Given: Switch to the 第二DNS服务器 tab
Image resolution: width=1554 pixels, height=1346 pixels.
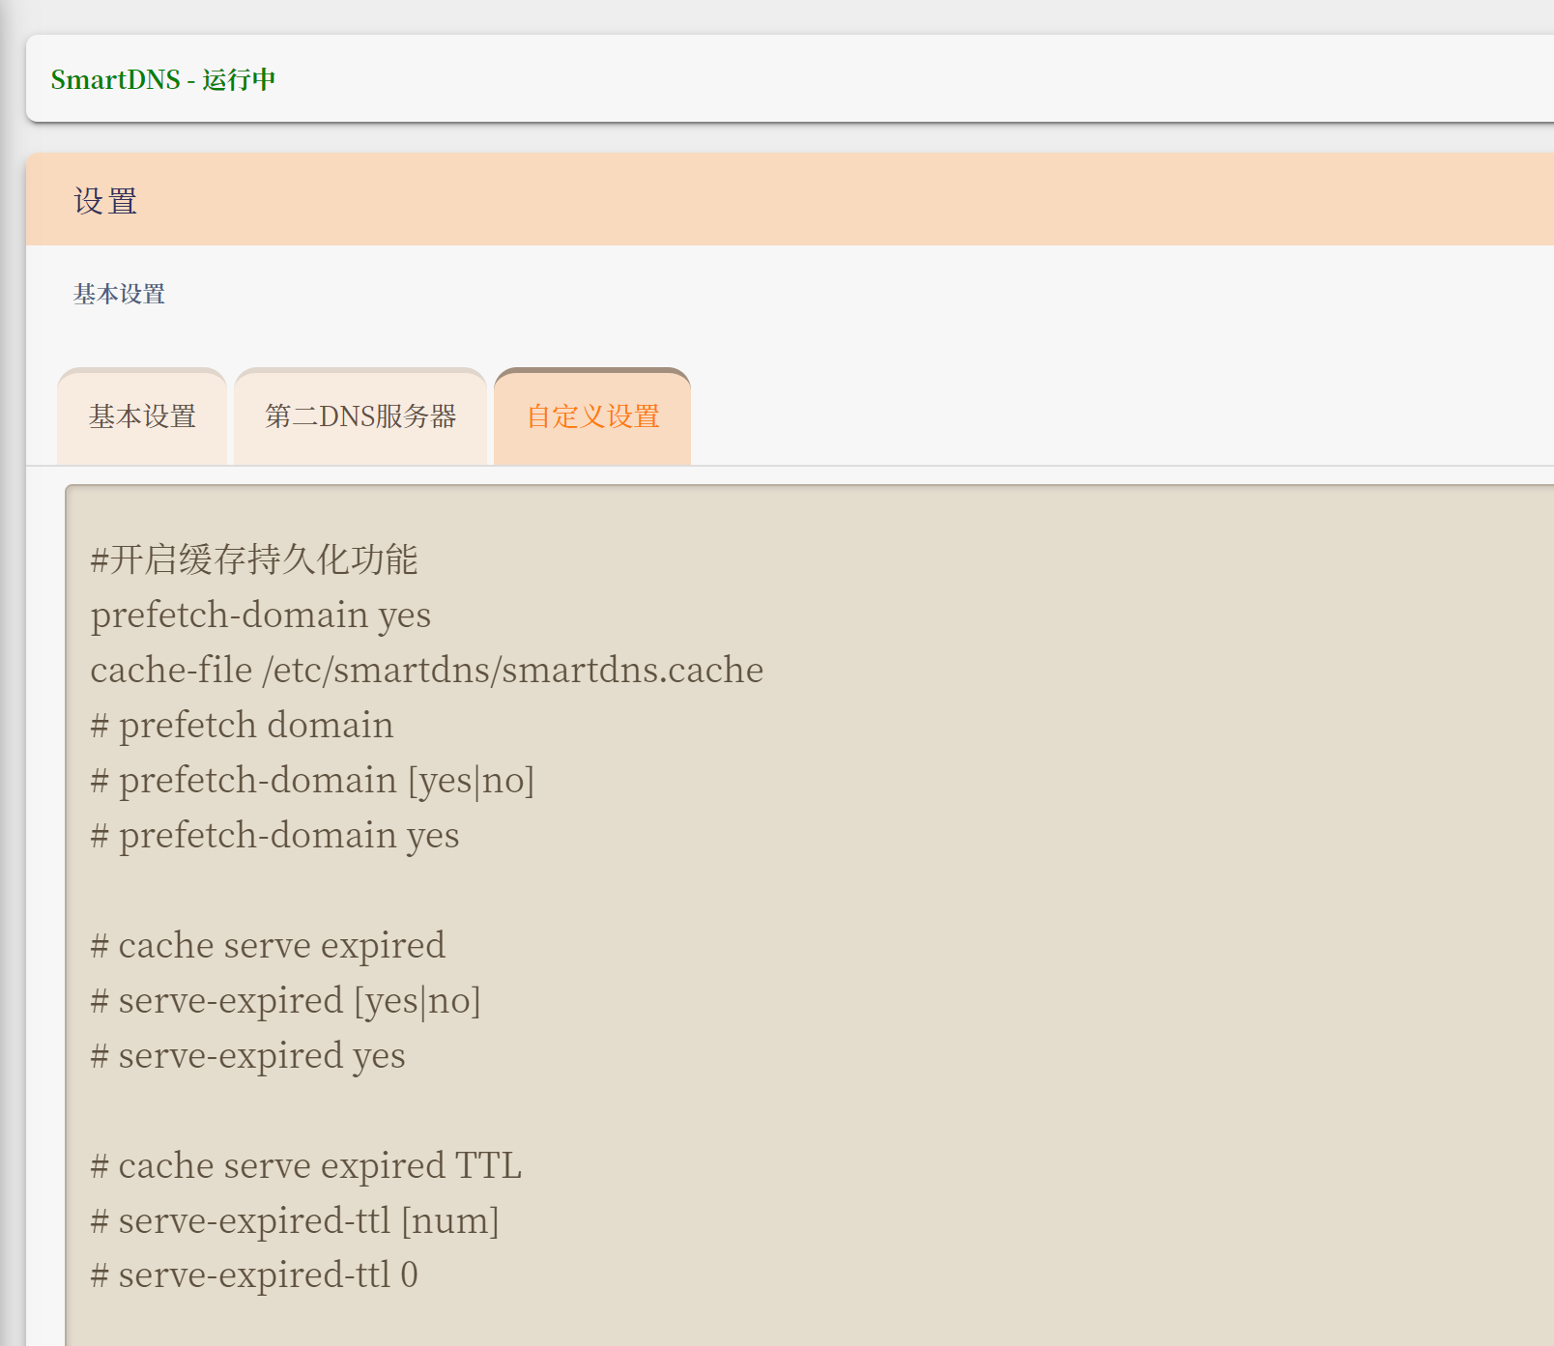Looking at the screenshot, I should [x=360, y=416].
